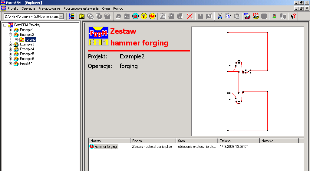Click the grayed mesh pattern toolbar icon

click(x=163, y=16)
